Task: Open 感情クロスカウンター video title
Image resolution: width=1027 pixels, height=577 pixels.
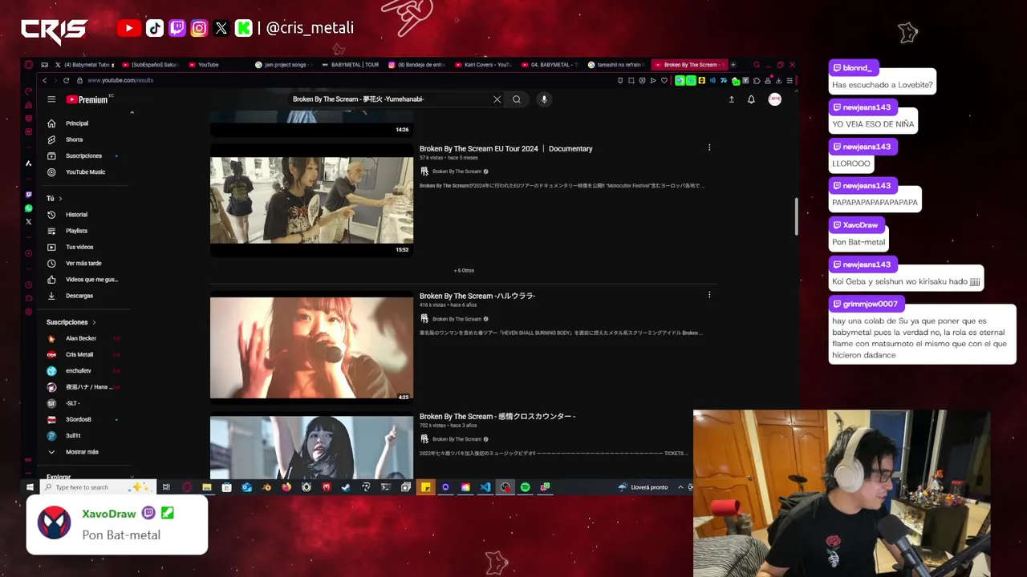Action: pos(497,417)
